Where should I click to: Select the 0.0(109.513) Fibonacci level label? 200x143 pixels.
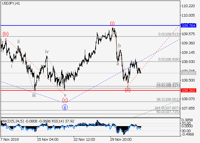169,34
